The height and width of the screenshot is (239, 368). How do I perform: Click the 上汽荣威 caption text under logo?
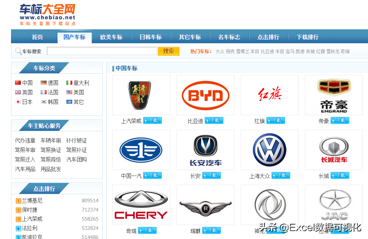click(131, 121)
